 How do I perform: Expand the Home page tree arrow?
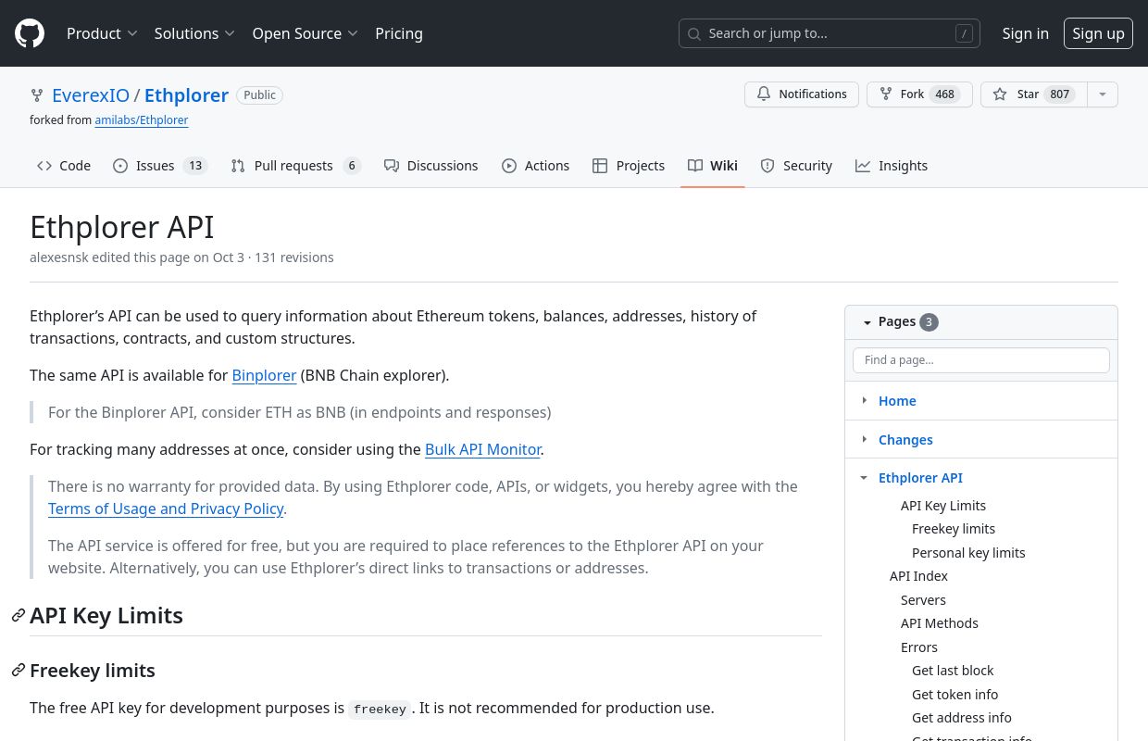(x=864, y=400)
